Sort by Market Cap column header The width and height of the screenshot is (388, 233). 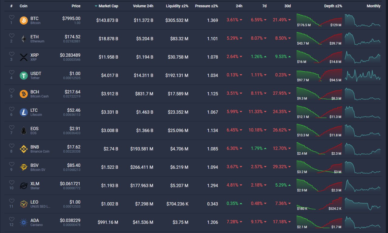pyautogui.click(x=106, y=6)
